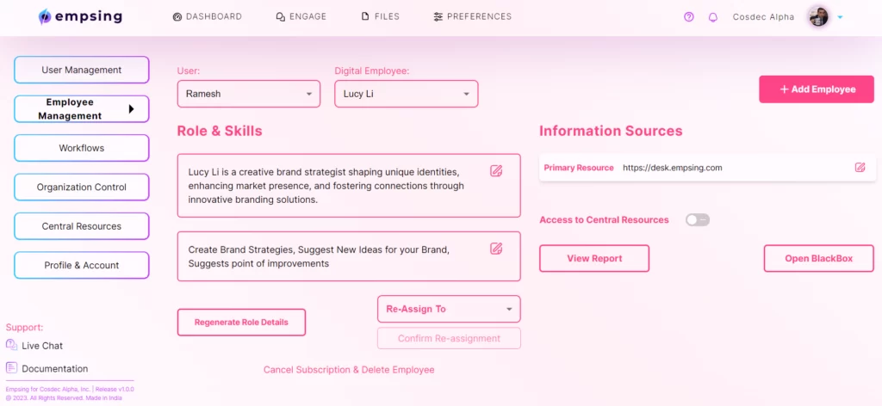Screen dimensions: 882x406
Task: Select Central Resources in sidebar
Action: point(82,226)
